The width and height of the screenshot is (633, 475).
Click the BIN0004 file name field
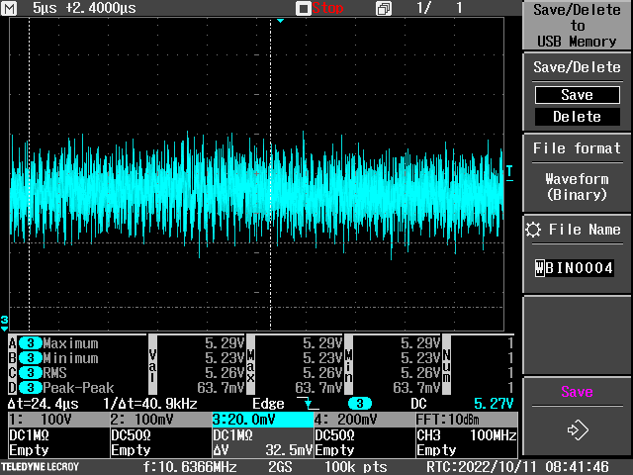tap(575, 268)
